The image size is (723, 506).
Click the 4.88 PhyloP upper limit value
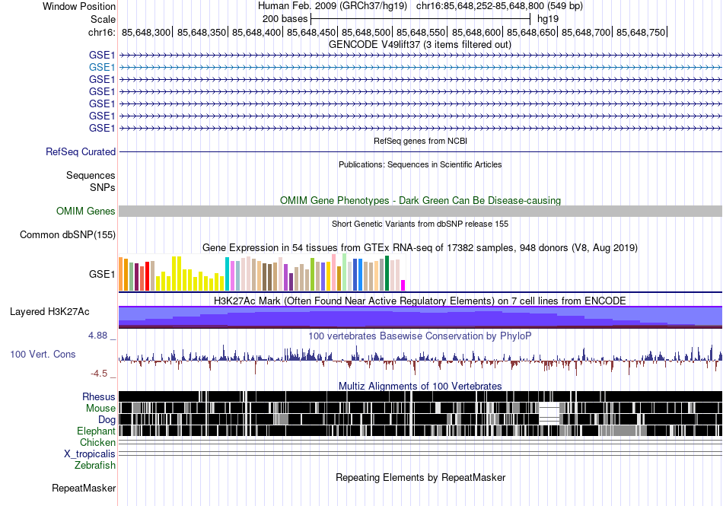97,336
